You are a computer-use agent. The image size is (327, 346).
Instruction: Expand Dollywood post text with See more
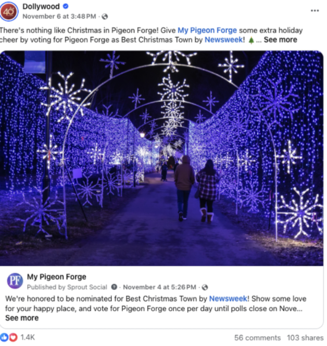coord(280,40)
